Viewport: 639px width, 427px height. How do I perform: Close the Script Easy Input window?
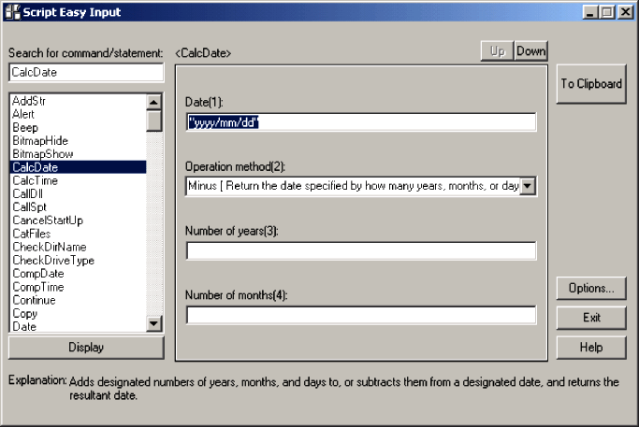(x=625, y=12)
